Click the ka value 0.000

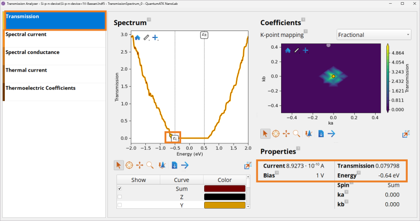pyautogui.click(x=392, y=195)
